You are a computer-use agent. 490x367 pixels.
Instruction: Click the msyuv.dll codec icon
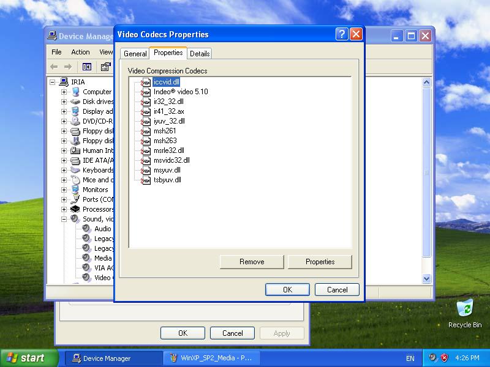click(146, 170)
